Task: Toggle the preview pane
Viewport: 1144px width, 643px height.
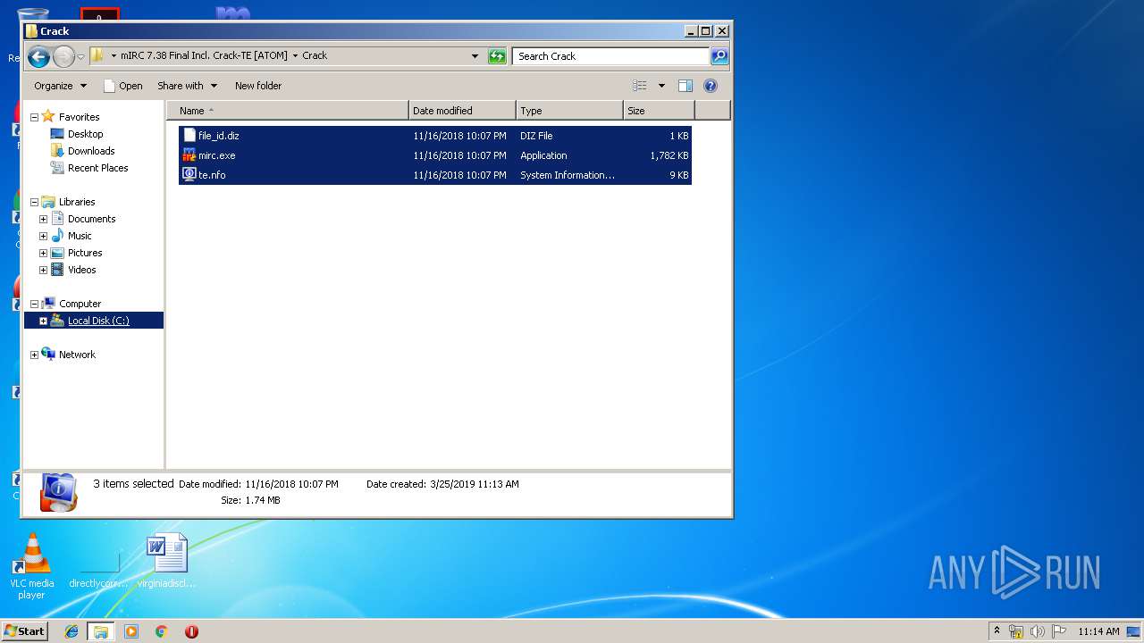Action: [686, 86]
